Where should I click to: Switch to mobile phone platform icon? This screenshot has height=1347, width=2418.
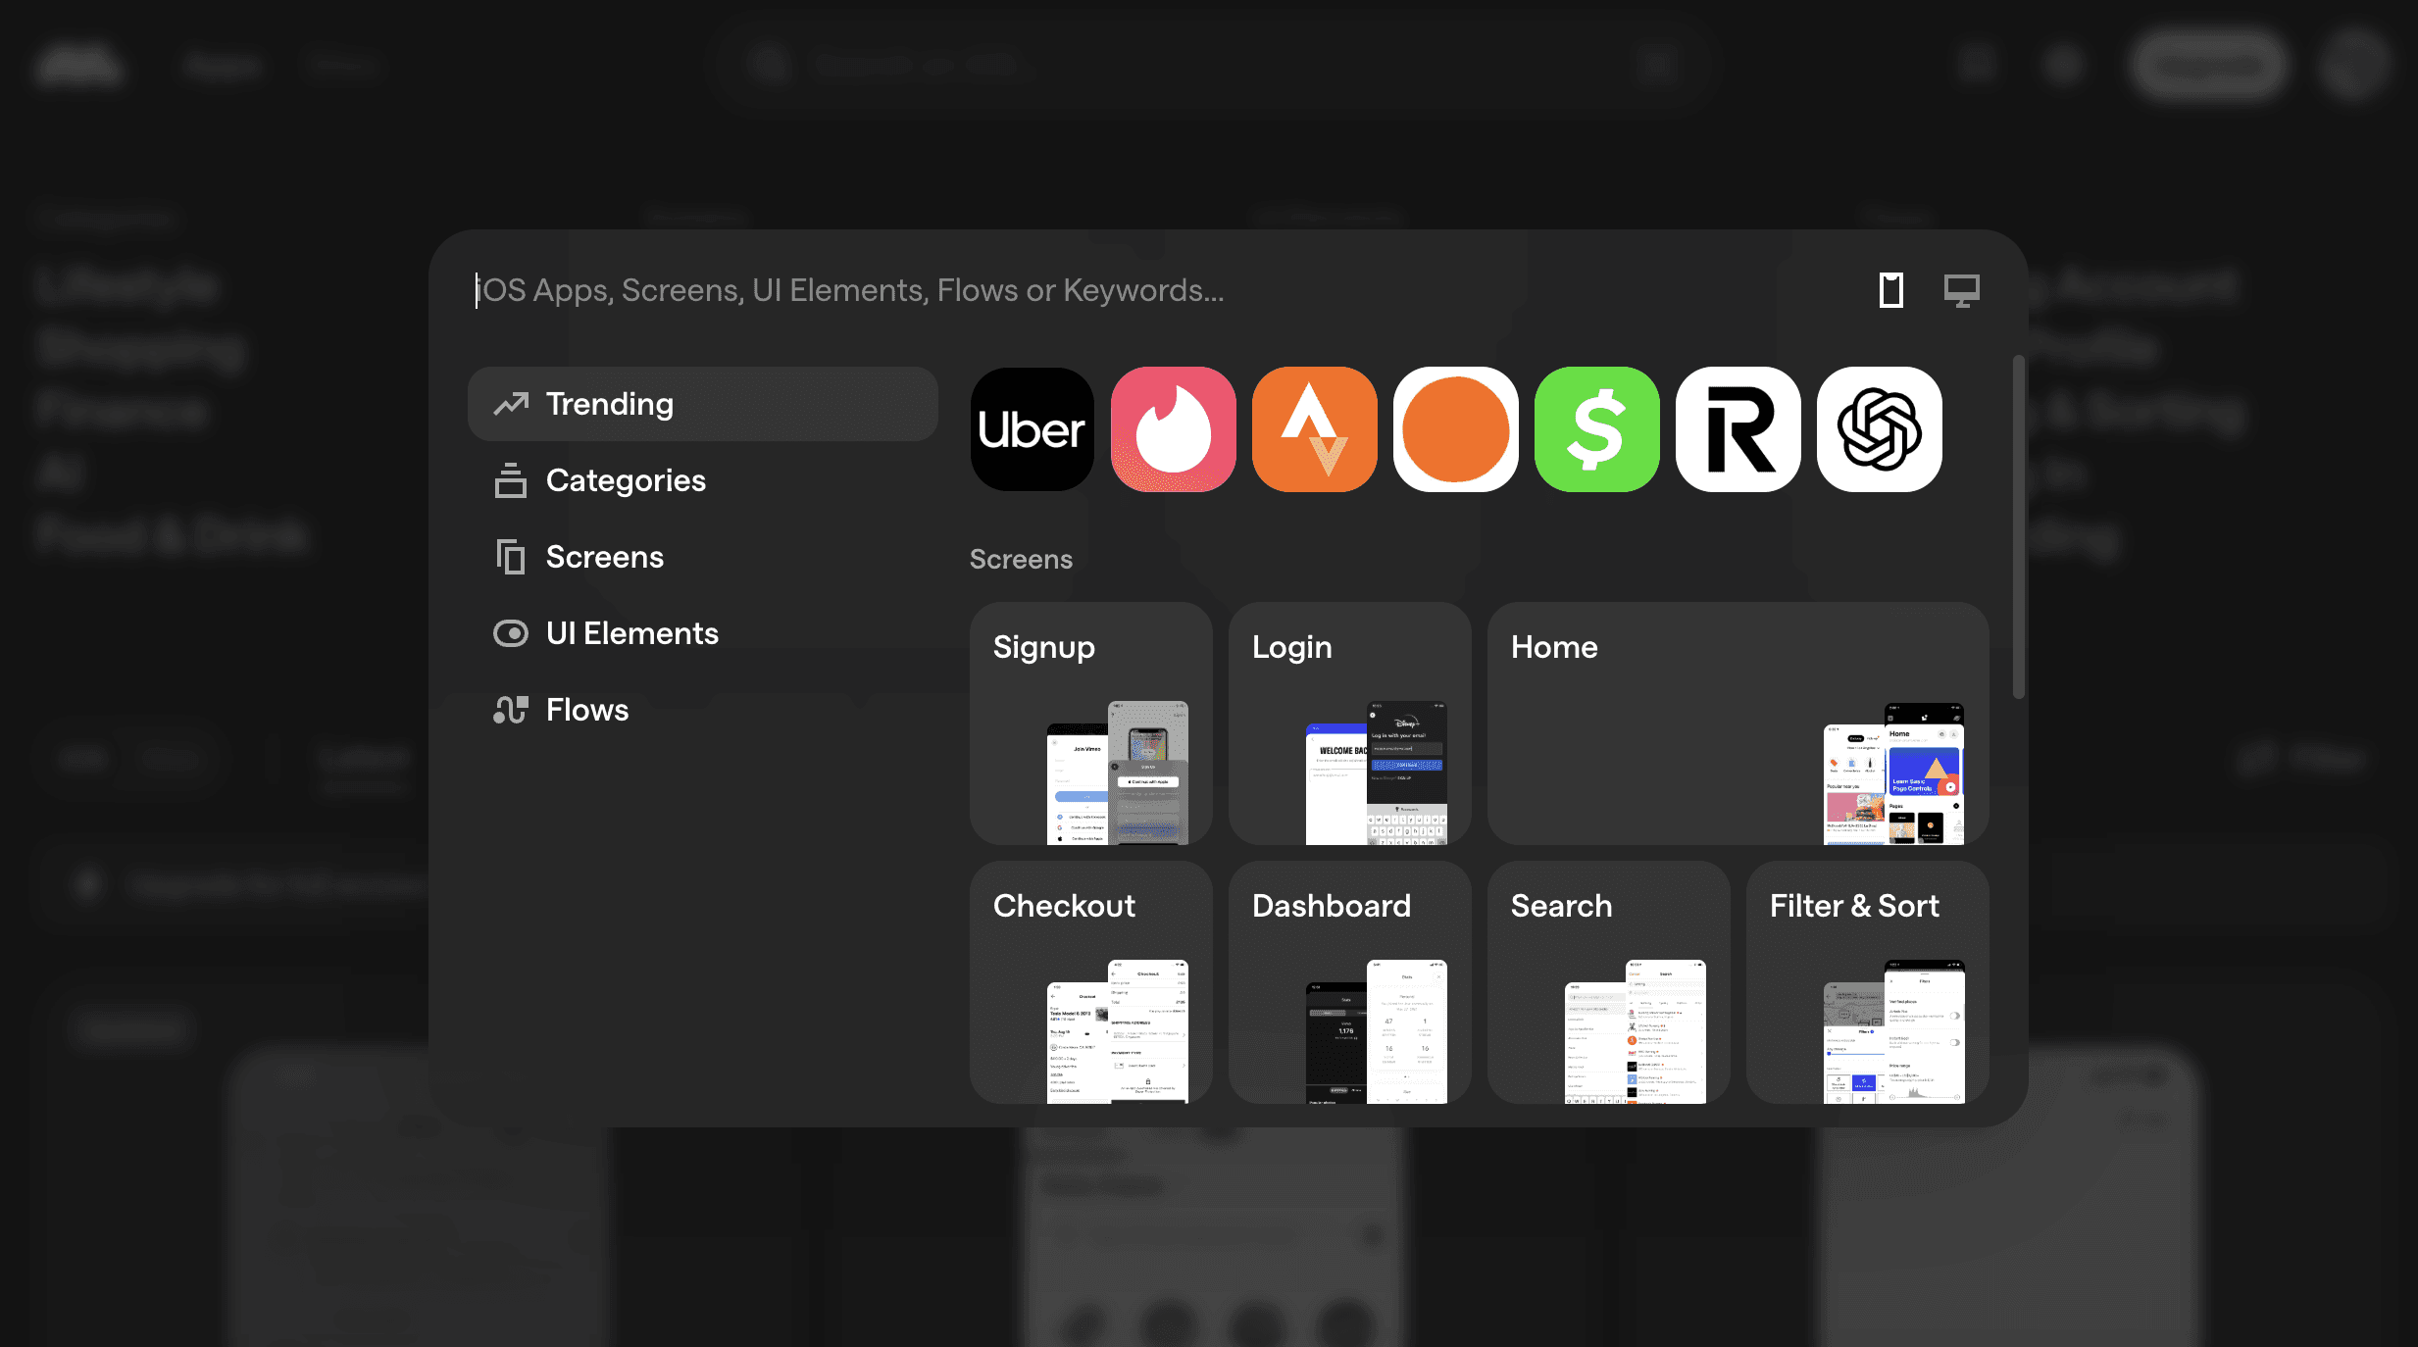coord(1890,290)
